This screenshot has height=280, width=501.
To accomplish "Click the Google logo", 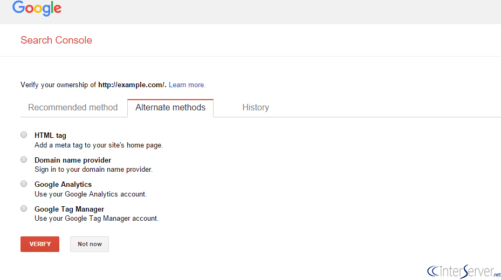I will coord(37,8).
